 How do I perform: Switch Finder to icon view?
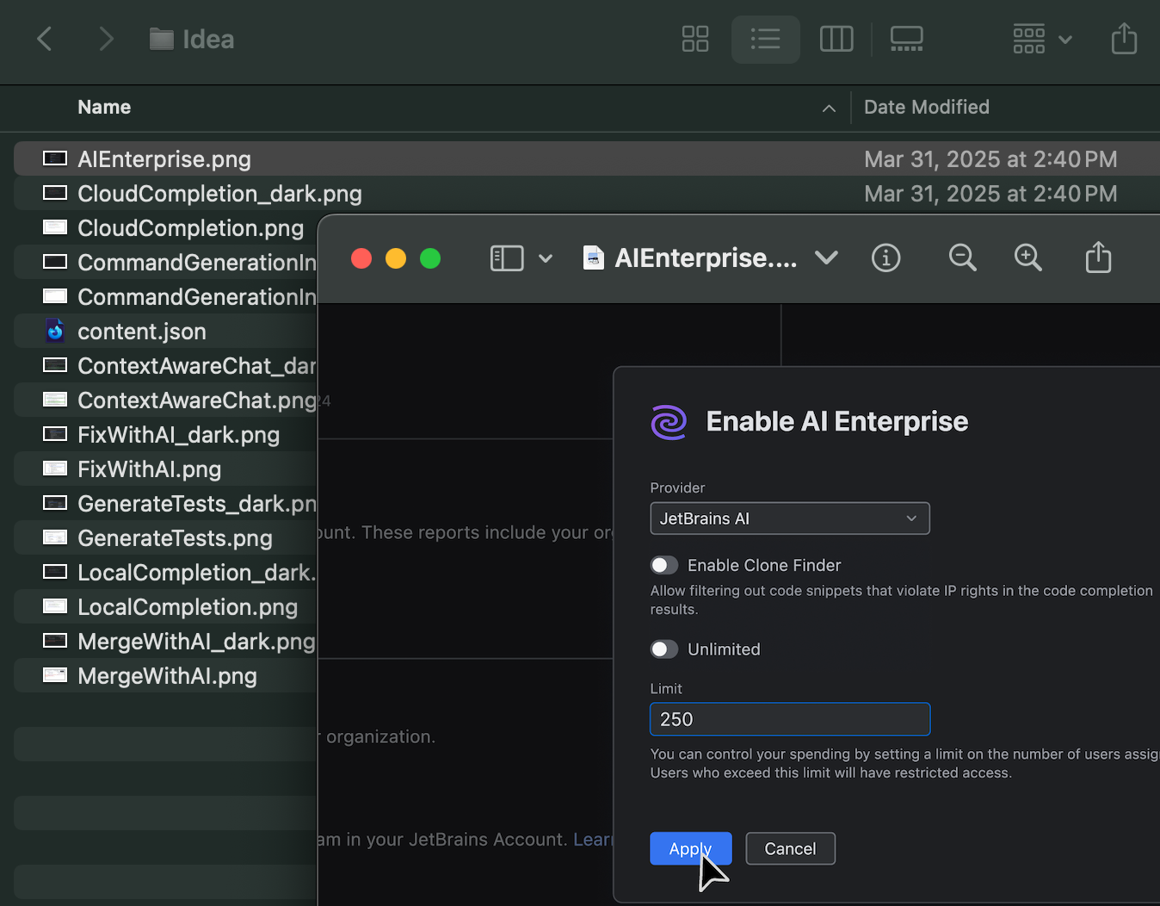695,39
